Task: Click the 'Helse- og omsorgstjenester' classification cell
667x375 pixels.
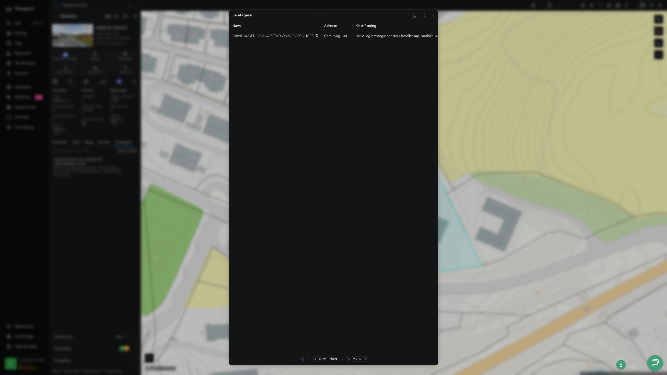Action: [x=396, y=36]
